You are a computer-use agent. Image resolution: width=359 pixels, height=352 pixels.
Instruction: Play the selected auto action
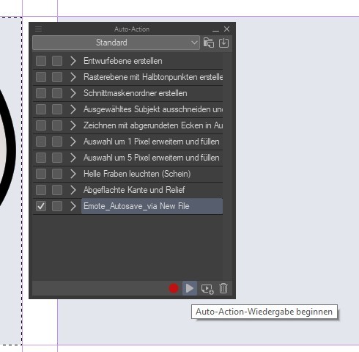[x=190, y=288]
